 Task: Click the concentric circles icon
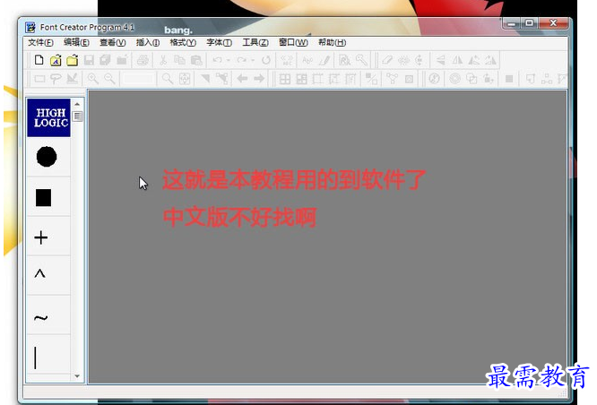(x=454, y=79)
